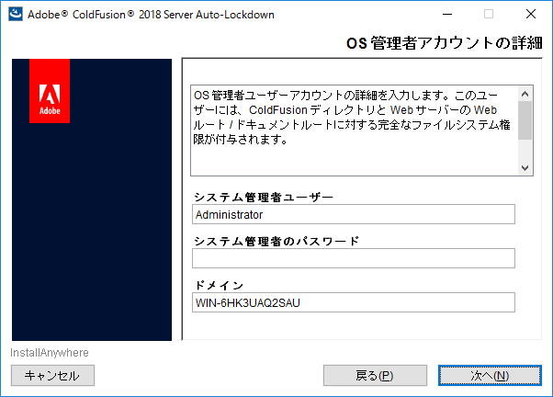
Task: Click the InstallAnywhere label
Action: pyautogui.click(x=50, y=353)
